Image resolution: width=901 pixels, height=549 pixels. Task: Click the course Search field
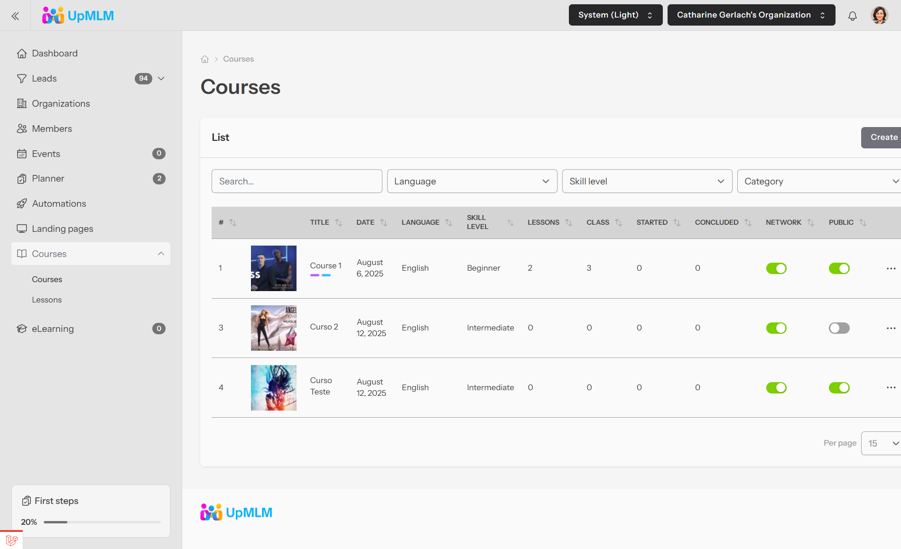[297, 181]
